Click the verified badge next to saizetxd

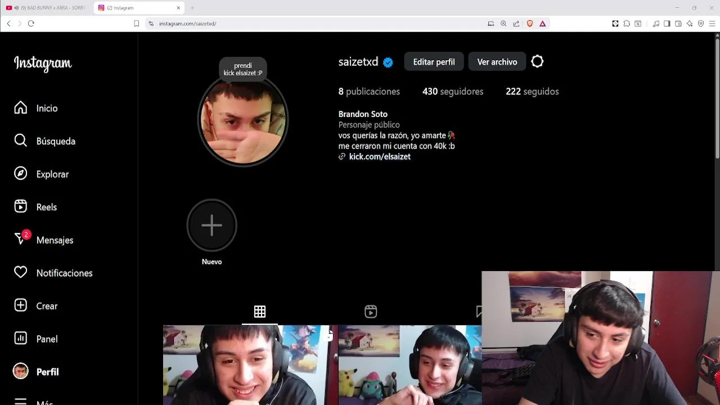point(388,62)
